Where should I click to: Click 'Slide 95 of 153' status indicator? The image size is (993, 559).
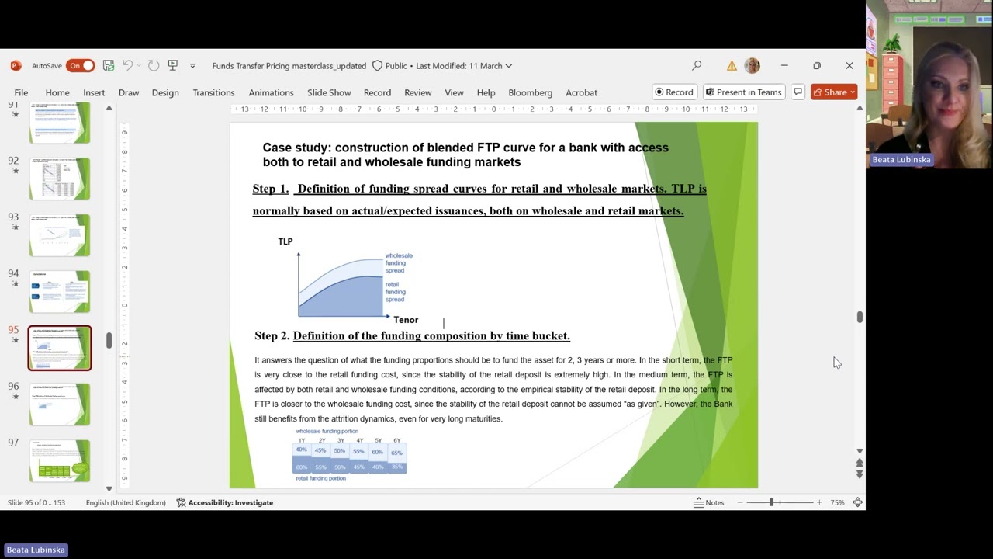36,502
